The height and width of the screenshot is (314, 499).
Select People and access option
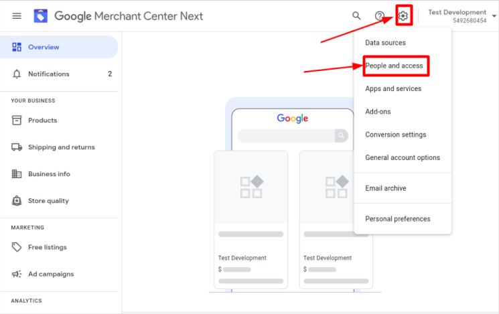coord(403,66)
